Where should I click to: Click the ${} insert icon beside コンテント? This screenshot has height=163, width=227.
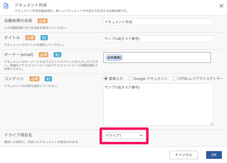click(x=48, y=79)
